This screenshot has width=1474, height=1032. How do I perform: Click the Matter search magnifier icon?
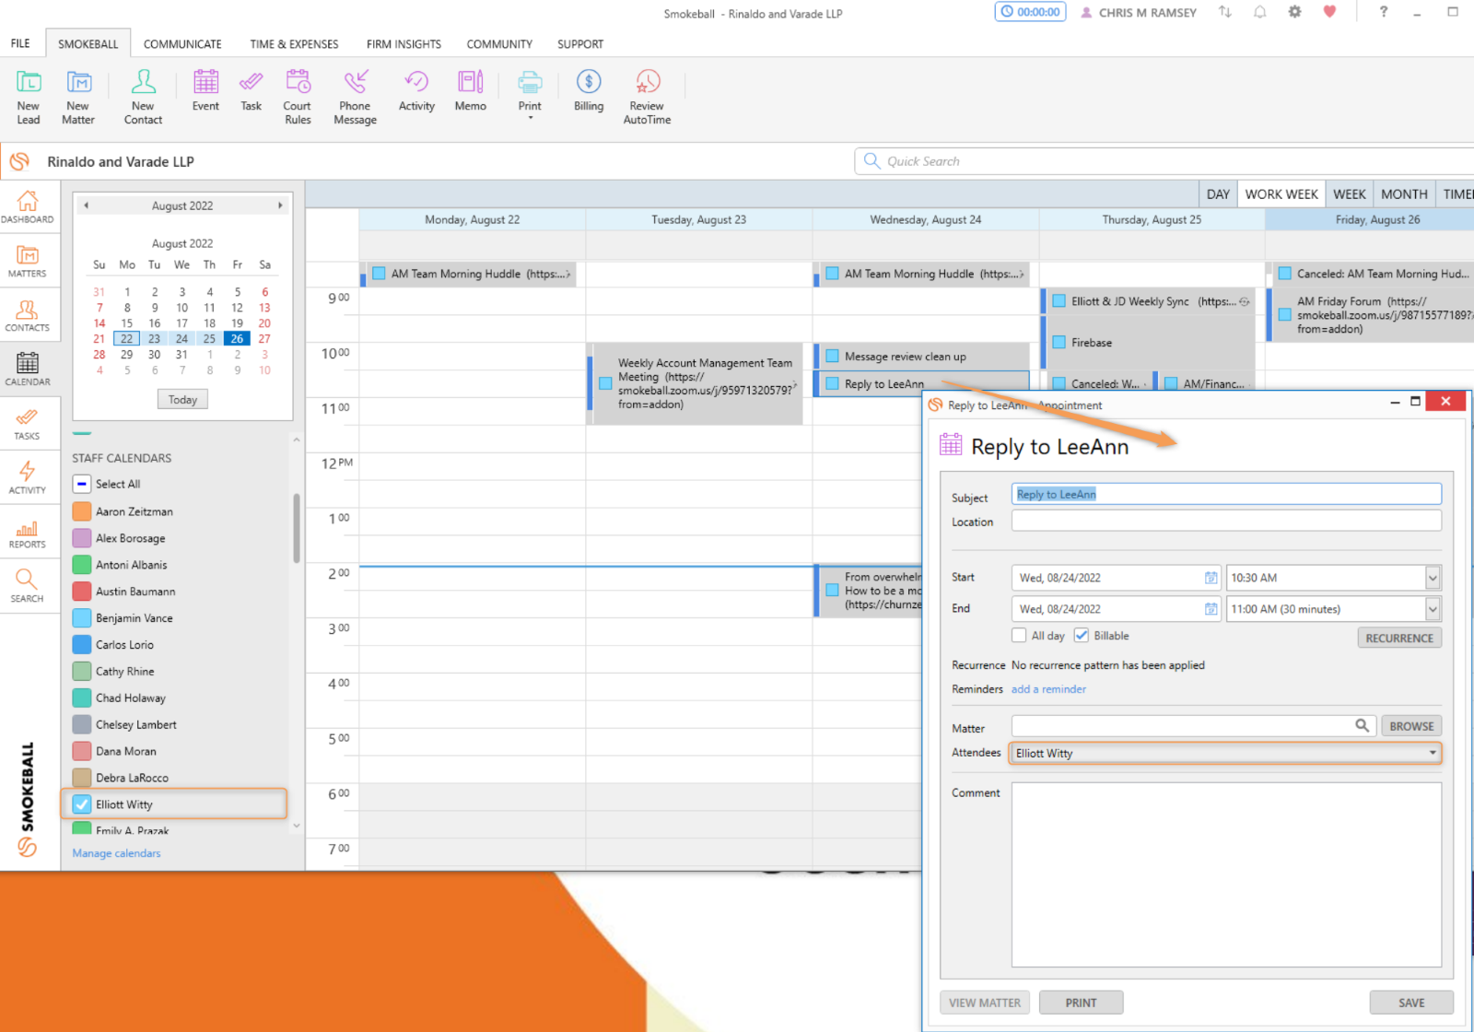click(1362, 726)
